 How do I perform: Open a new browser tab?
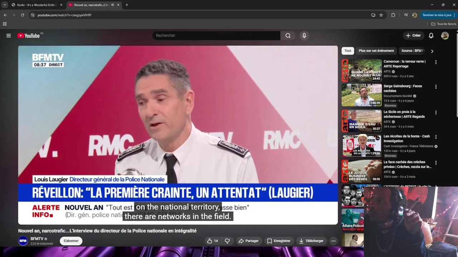[x=127, y=5]
